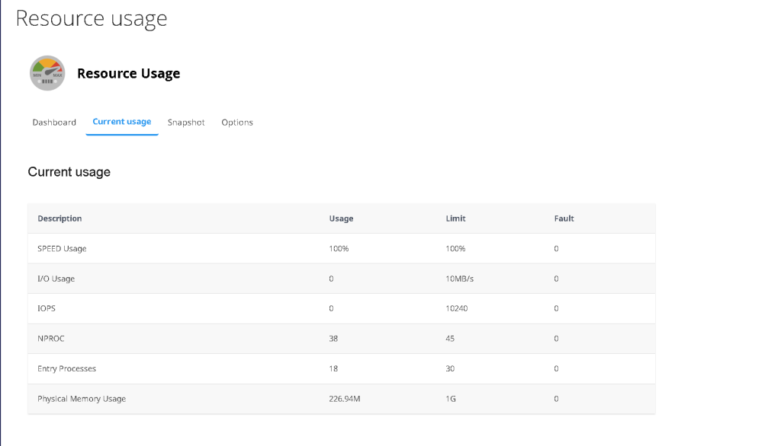The width and height of the screenshot is (781, 446).
Task: Click the Description column header
Action: click(59, 218)
